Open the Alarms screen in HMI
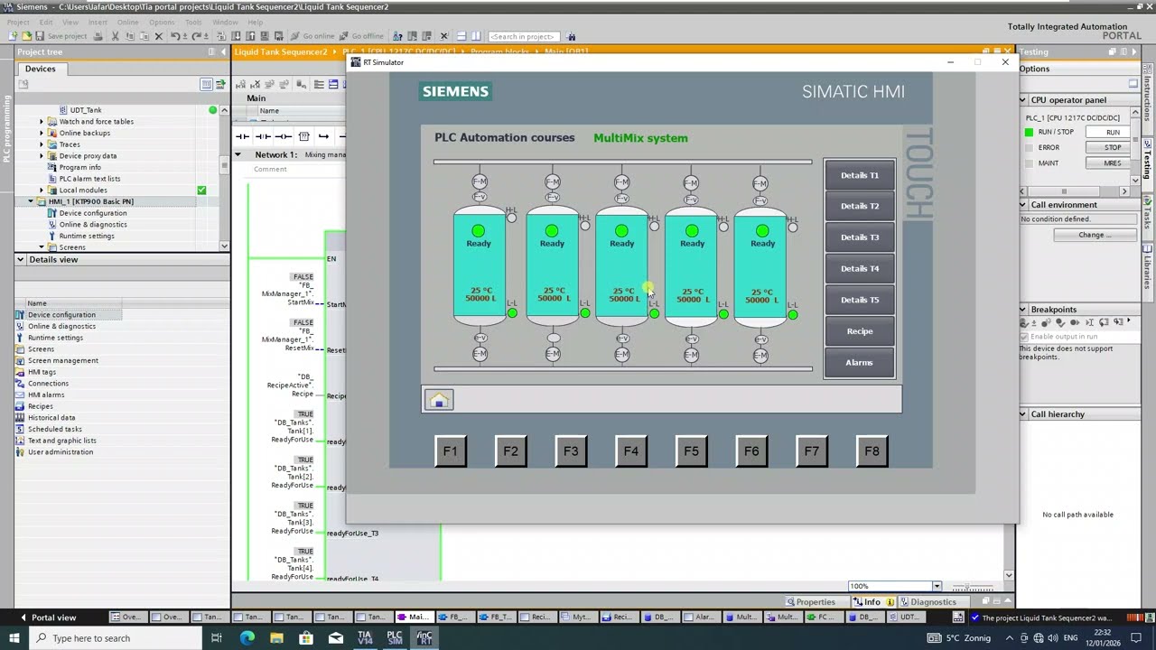This screenshot has height=650, width=1156. coord(859,363)
